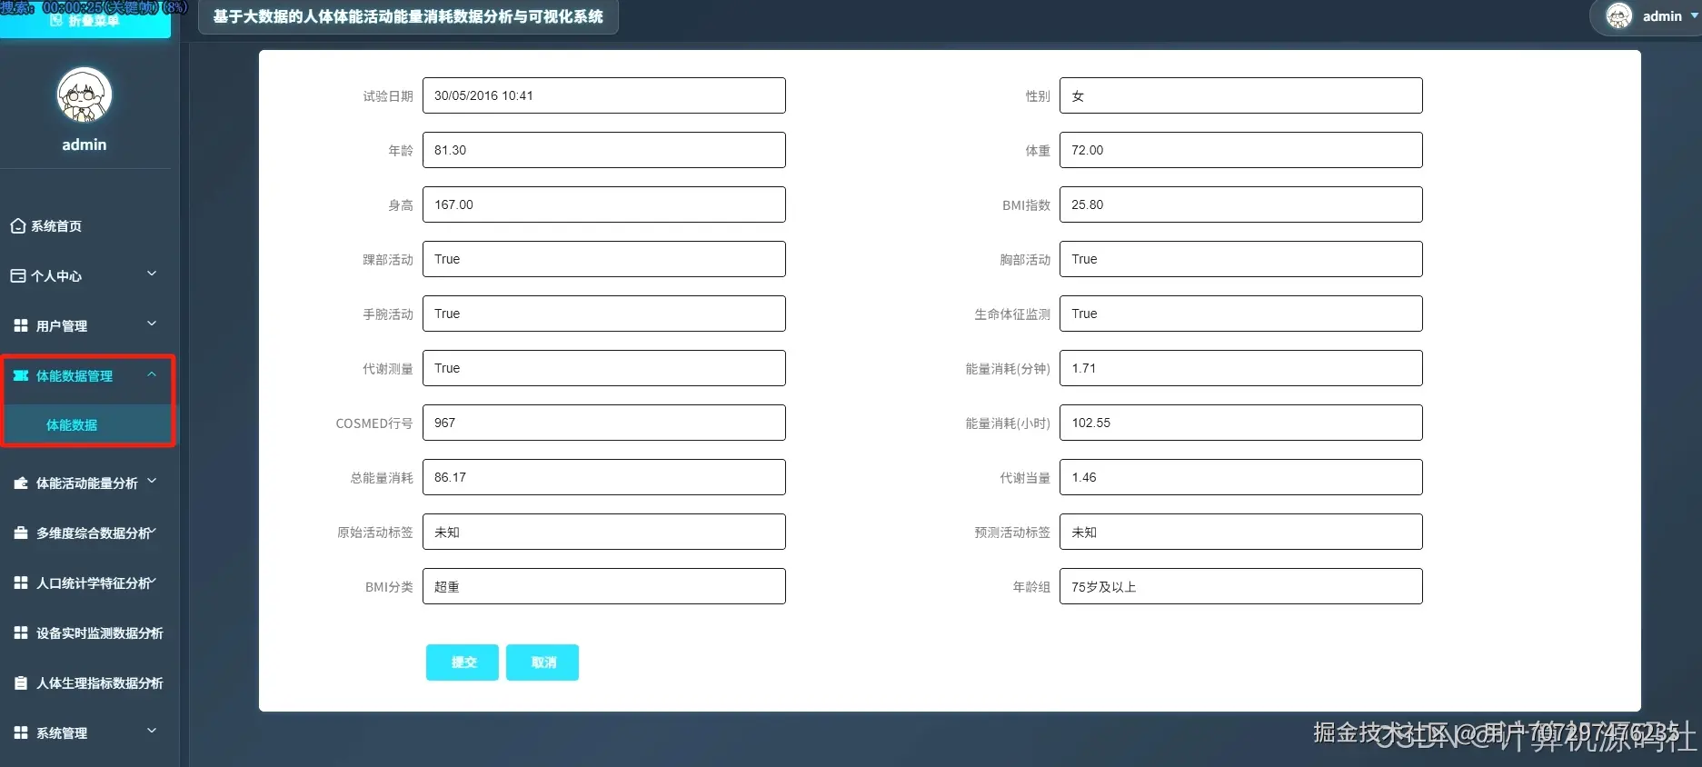Click the COSMED行号 field showing 967
This screenshot has height=767, width=1702.
pos(604,423)
